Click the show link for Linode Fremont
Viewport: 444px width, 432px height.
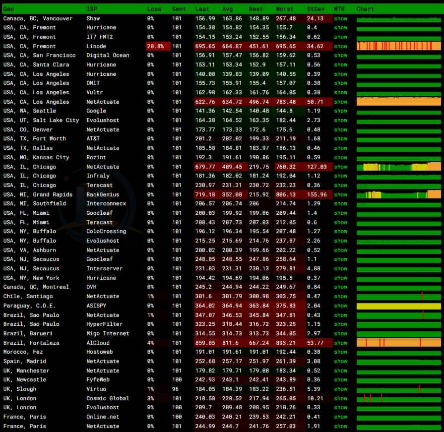(340, 46)
